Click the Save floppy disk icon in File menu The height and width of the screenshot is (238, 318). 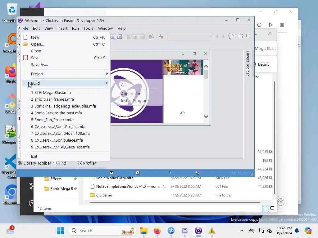[x=25, y=58]
